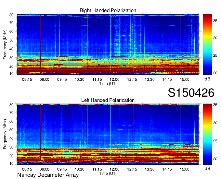Click inside the Left Handed Polarization spectrogram

(x=108, y=134)
